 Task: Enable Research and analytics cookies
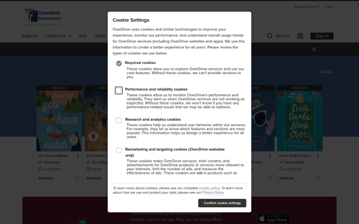click(x=118, y=121)
